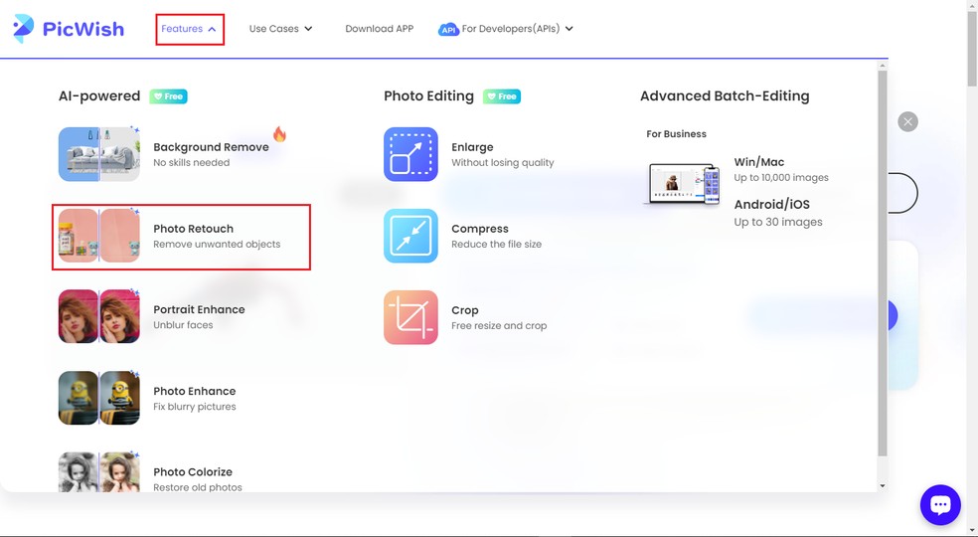The width and height of the screenshot is (978, 537).
Task: Select the Enlarge tool icon
Action: [x=411, y=154]
